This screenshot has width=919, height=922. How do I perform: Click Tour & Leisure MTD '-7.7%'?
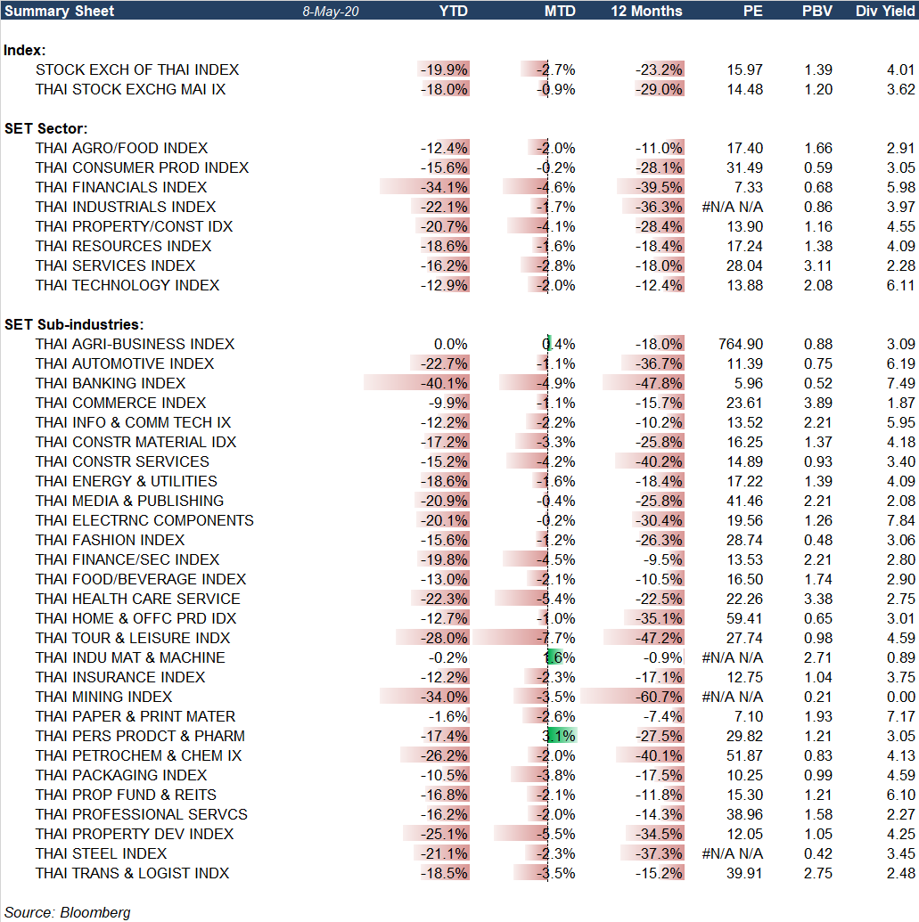coord(556,638)
